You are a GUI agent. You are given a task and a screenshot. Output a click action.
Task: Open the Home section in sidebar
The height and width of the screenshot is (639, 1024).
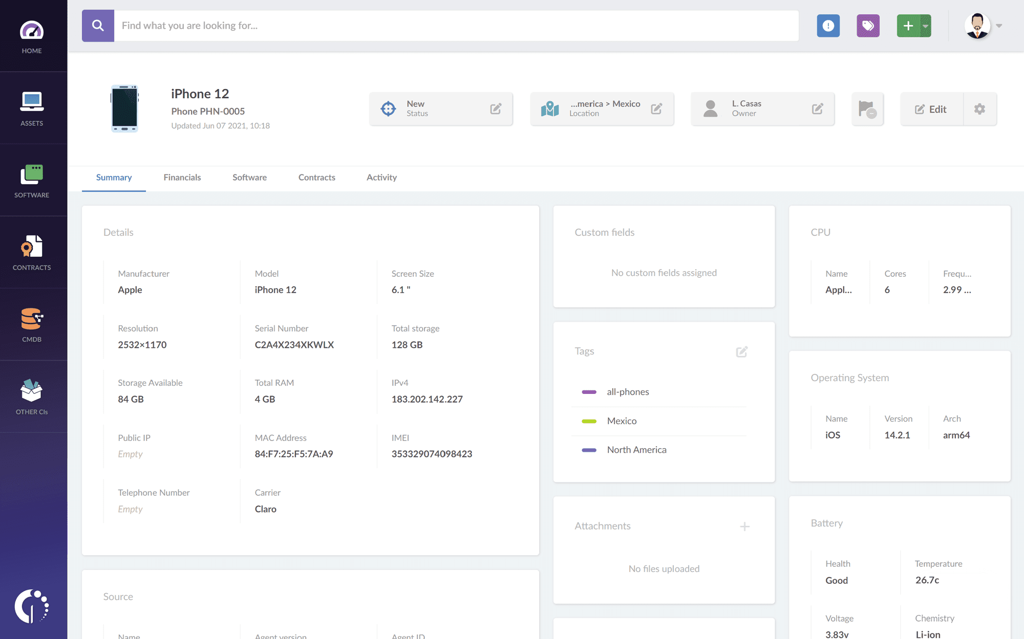tap(32, 36)
